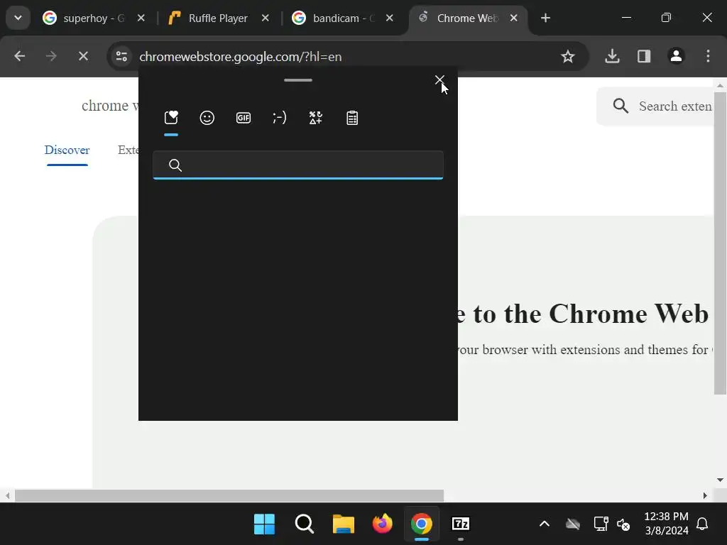
Task: Stop loading the page
Action: 83,57
